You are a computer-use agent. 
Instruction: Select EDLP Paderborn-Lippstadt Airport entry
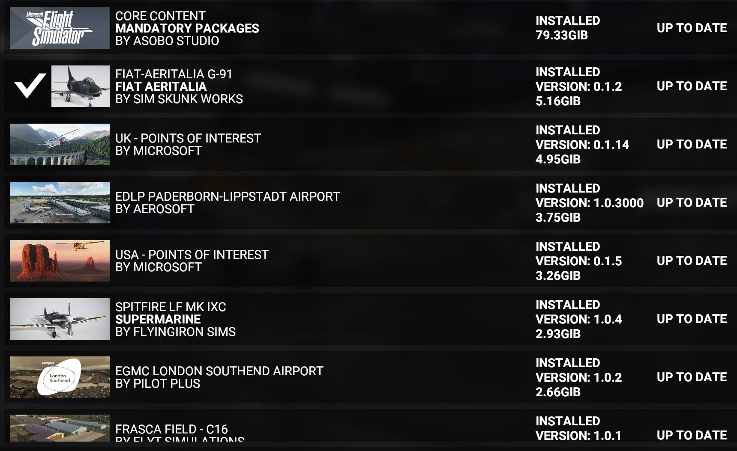click(x=370, y=202)
